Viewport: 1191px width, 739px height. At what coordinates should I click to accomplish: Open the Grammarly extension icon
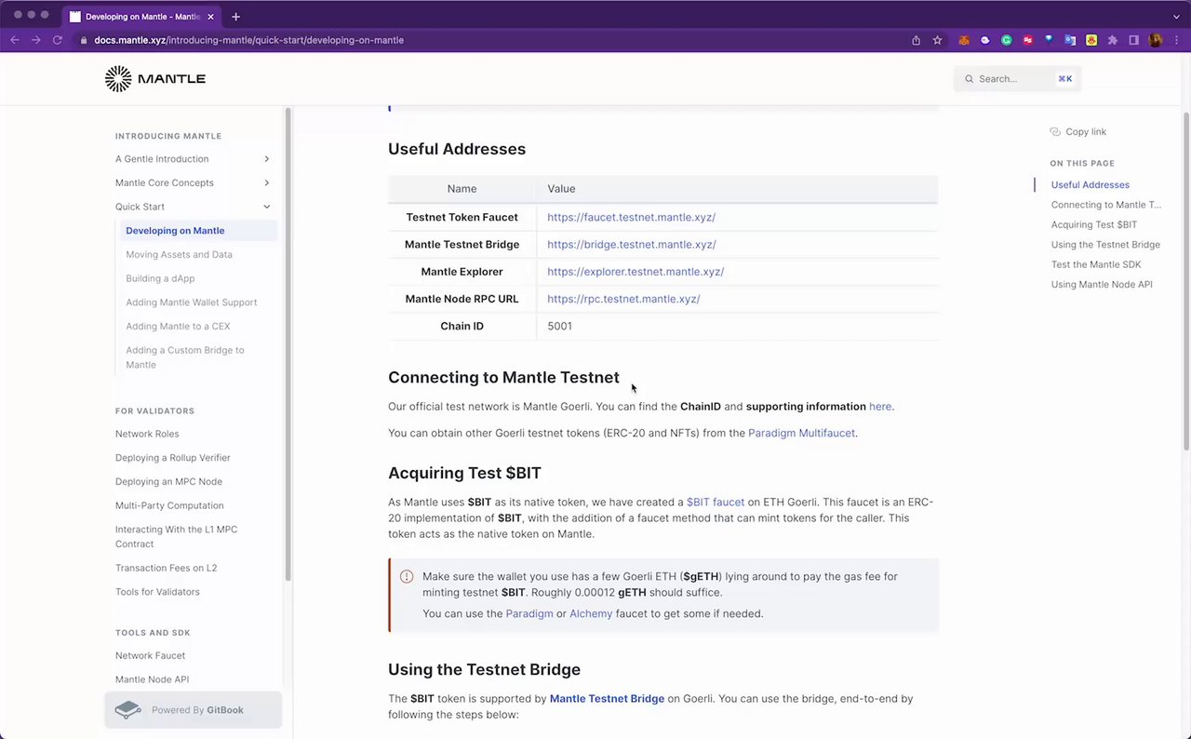point(1007,40)
